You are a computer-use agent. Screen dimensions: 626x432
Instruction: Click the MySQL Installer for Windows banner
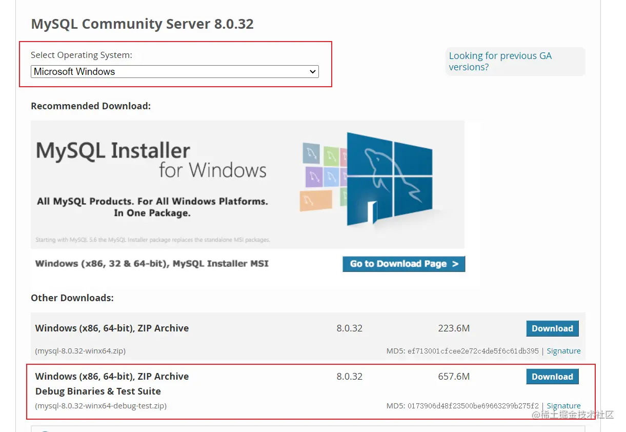click(248, 185)
